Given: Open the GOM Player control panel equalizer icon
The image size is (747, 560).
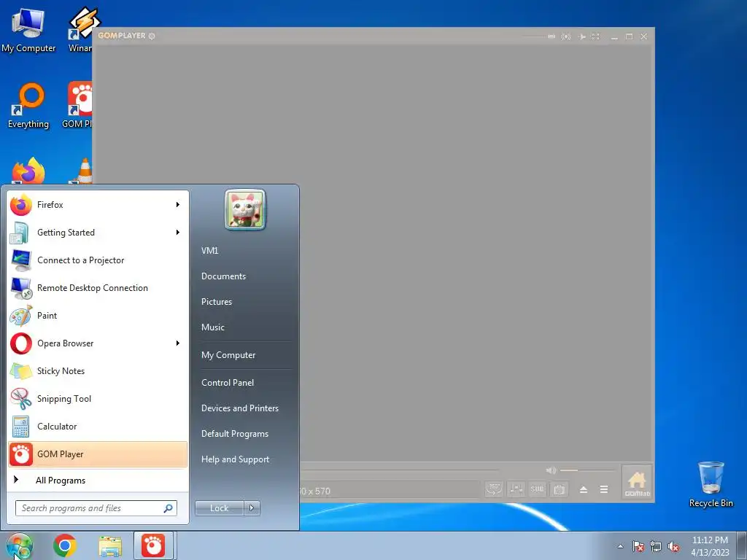Looking at the screenshot, I should (x=516, y=489).
